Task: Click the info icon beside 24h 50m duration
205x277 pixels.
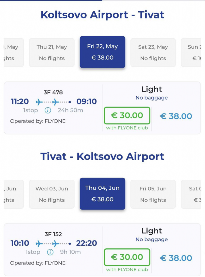Action: pos(48,110)
